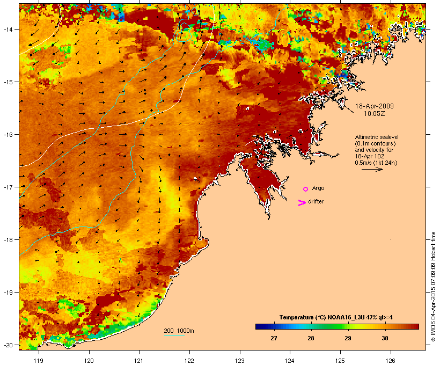Click the longitude label 125

pyautogui.click(x=340, y=361)
